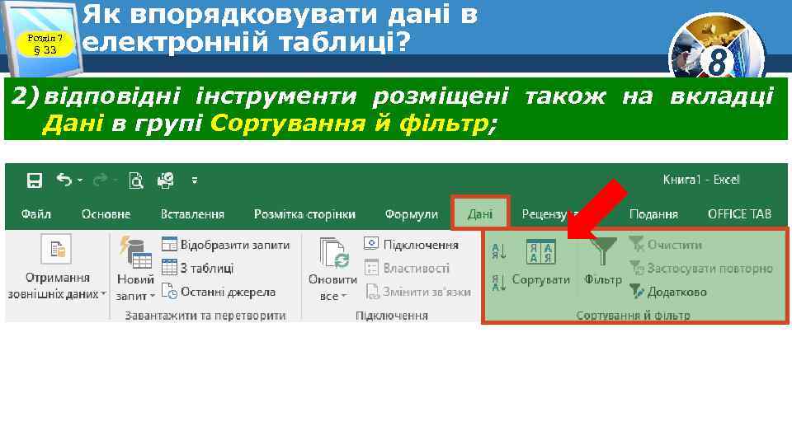
Task: Click the Підключення icon
Action: click(x=371, y=244)
